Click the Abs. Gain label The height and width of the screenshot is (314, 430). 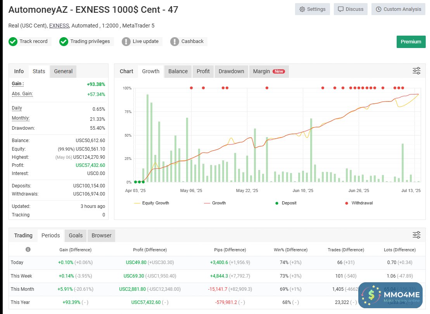[x=22, y=94]
